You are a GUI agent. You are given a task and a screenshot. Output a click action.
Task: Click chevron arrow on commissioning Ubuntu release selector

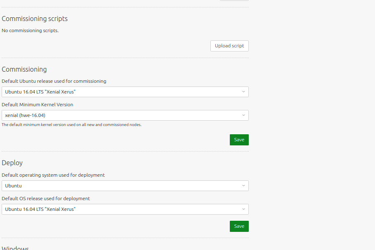tap(243, 92)
